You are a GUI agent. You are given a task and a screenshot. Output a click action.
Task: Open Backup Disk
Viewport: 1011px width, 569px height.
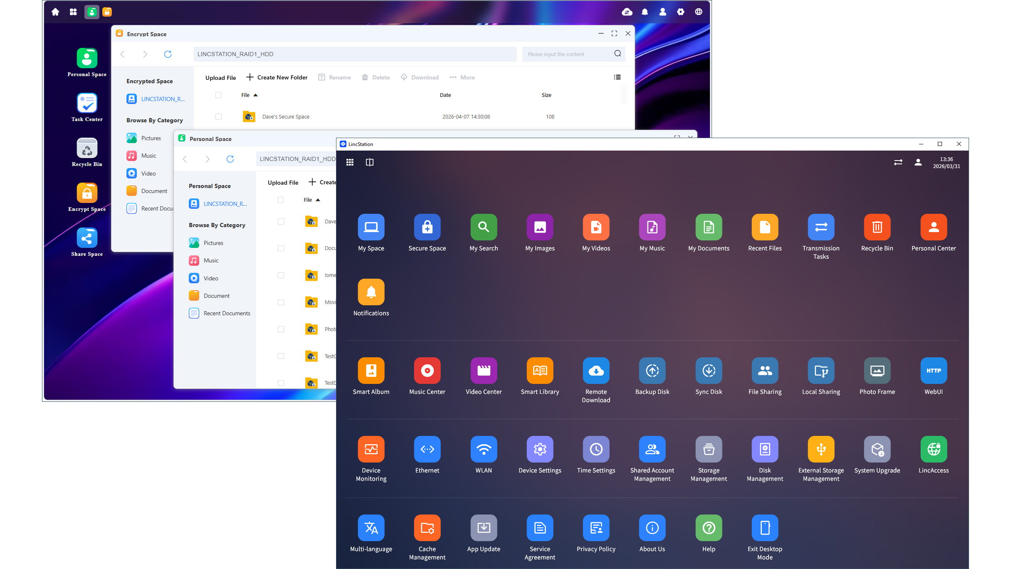click(x=652, y=371)
